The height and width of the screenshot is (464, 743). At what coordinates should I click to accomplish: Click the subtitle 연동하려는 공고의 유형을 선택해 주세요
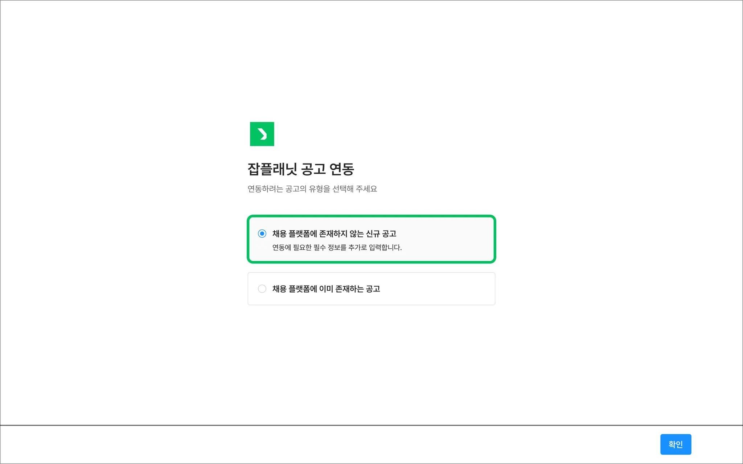[x=312, y=189]
